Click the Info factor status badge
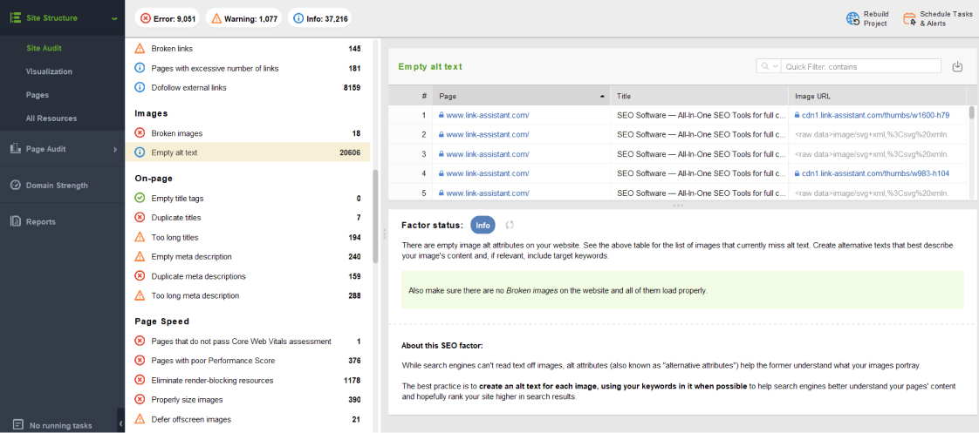 (483, 225)
